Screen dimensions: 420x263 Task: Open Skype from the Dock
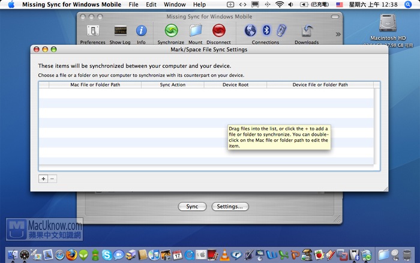(x=107, y=255)
